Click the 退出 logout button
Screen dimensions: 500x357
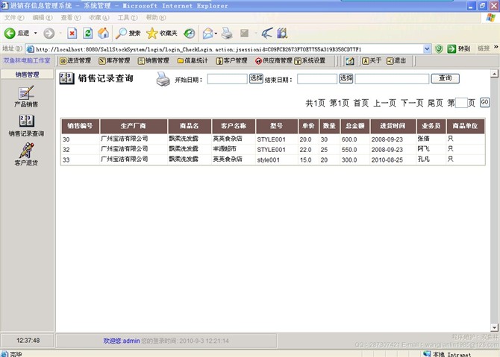coord(396,60)
